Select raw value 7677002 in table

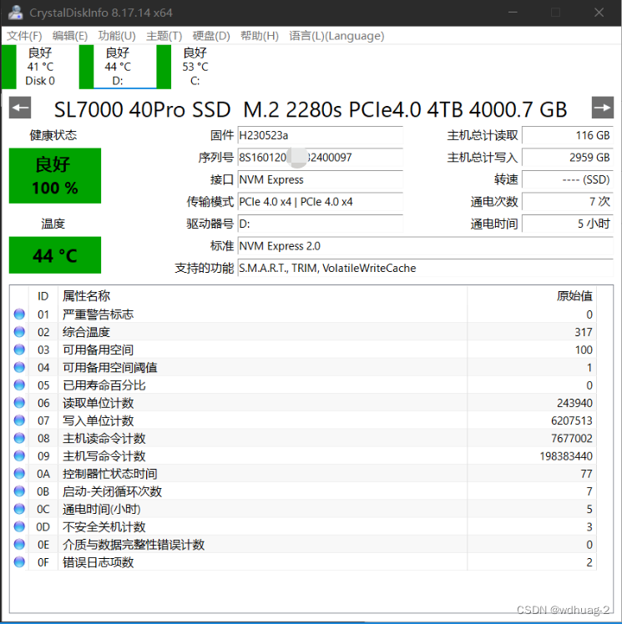[572, 438]
